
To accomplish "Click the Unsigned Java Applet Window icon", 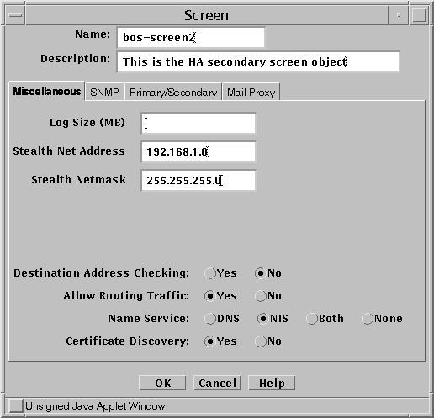I will pyautogui.click(x=16, y=406).
